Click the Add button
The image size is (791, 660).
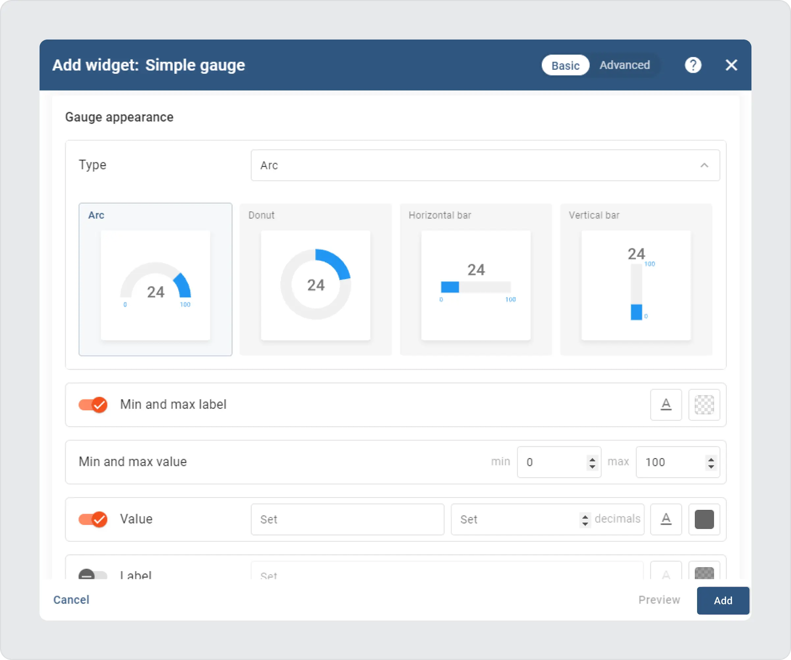click(722, 600)
